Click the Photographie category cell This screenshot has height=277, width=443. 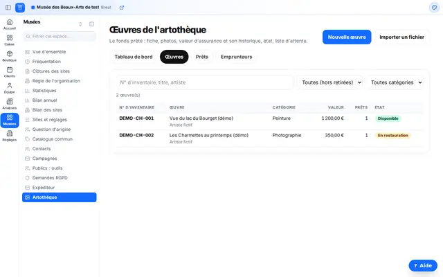click(287, 135)
